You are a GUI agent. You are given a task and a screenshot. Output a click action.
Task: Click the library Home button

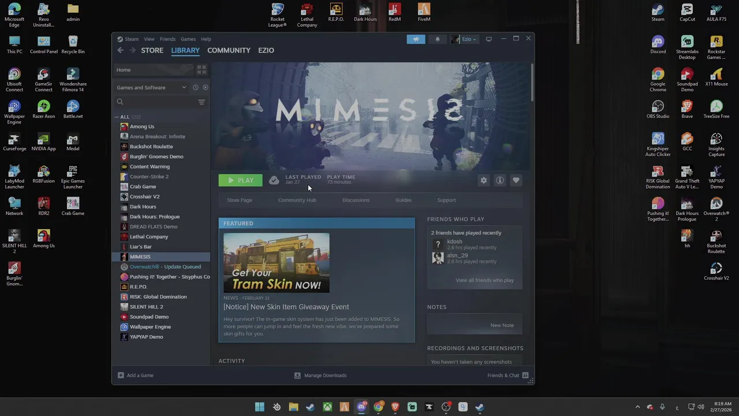coord(154,70)
